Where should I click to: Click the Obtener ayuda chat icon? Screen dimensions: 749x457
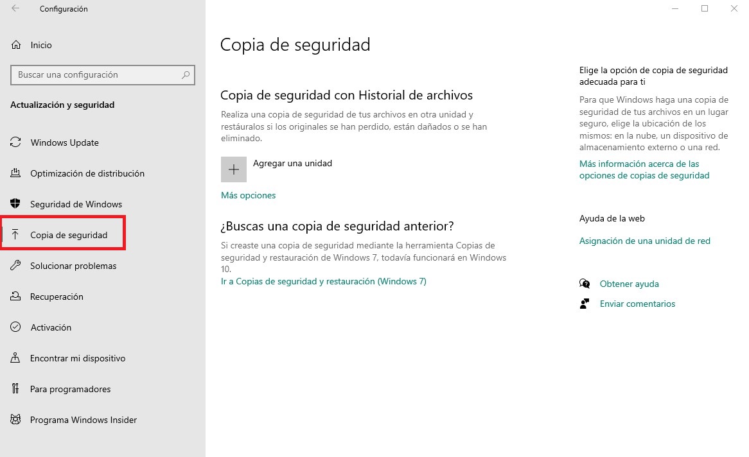585,284
